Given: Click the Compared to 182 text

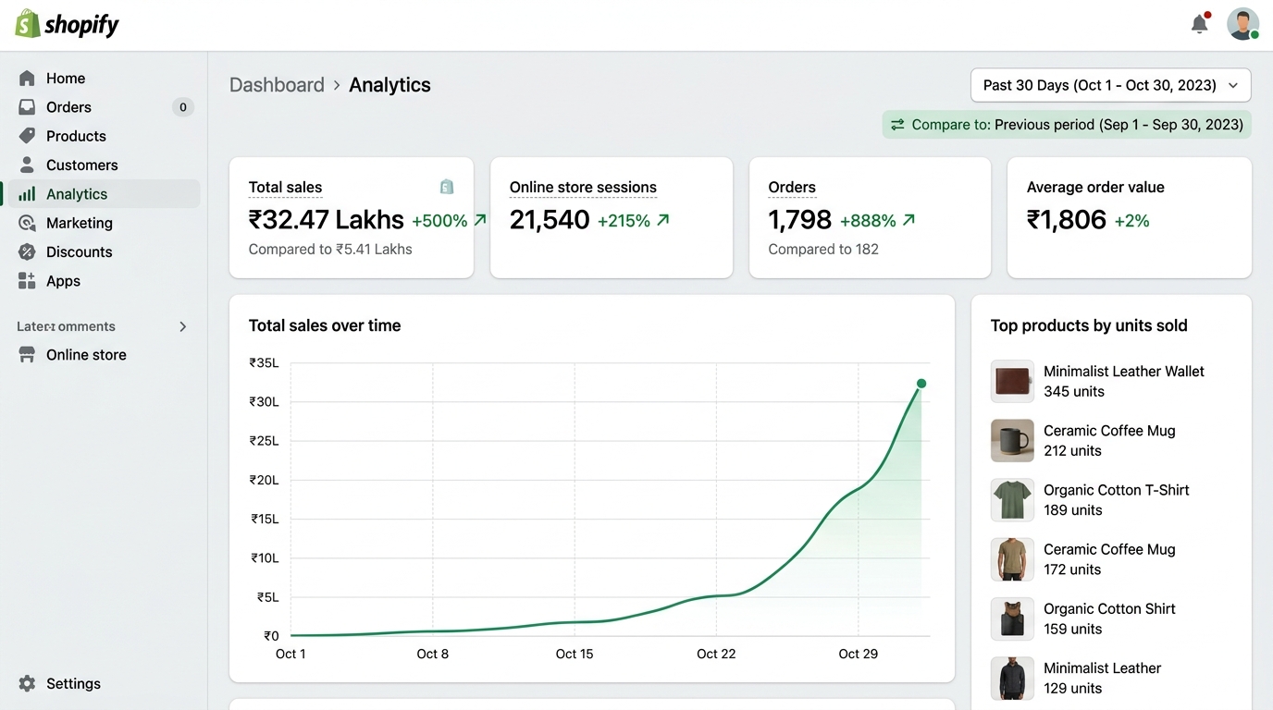Looking at the screenshot, I should [823, 250].
